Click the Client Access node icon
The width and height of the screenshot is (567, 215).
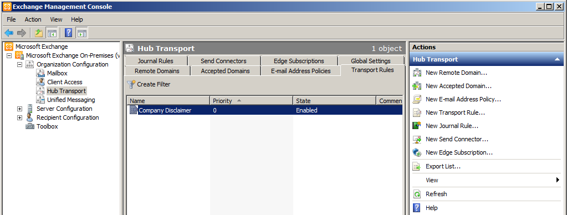click(x=41, y=82)
